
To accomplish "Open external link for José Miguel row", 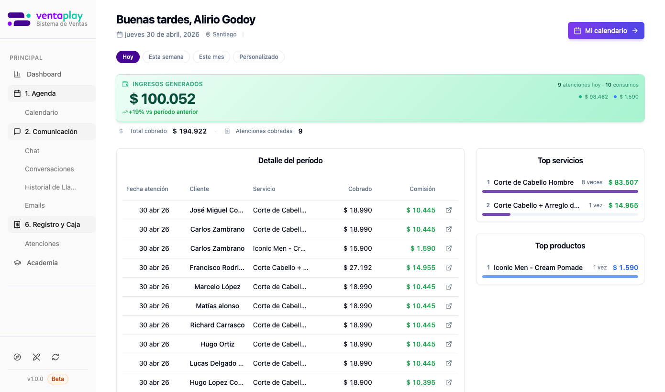I will click(x=449, y=210).
